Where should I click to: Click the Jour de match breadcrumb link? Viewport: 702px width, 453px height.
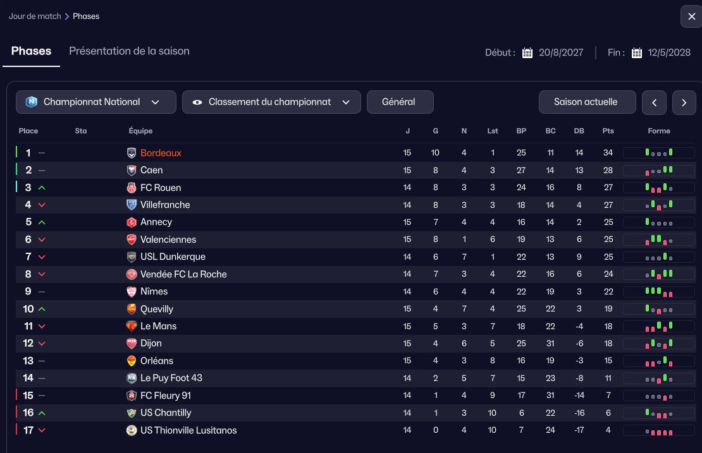click(35, 16)
